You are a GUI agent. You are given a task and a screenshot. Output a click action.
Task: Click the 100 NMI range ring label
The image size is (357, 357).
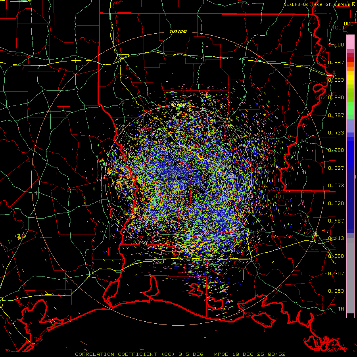[178, 31]
